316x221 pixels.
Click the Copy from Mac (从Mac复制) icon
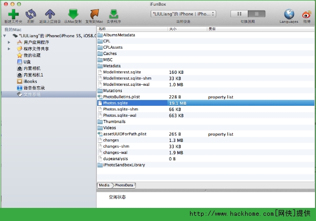(x=73, y=14)
